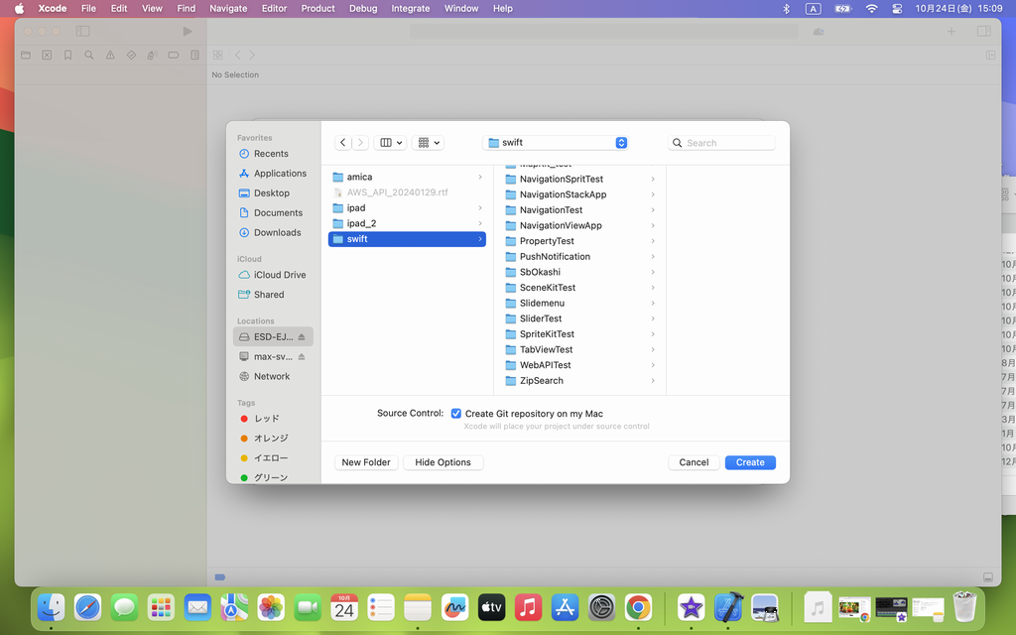The image size is (1016, 635).
Task: Select the red レッド tag
Action: 266,419
